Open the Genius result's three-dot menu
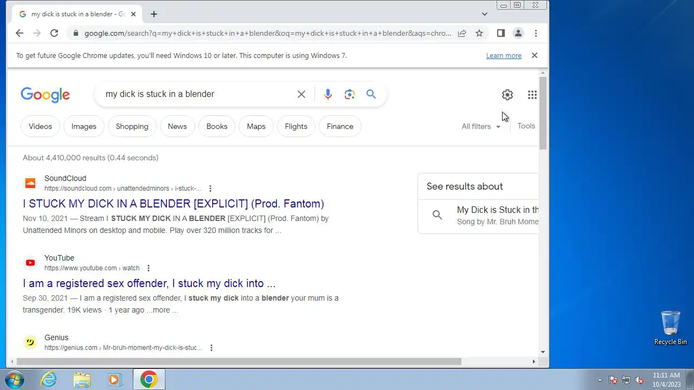Image resolution: width=694 pixels, height=390 pixels. 211,348
